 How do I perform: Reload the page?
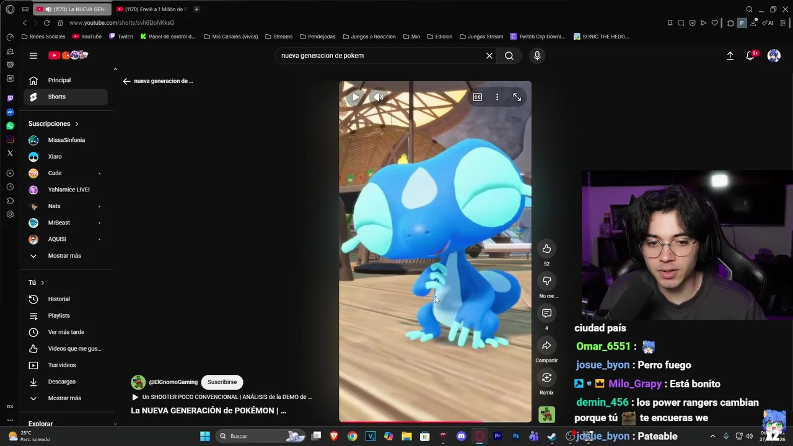[x=46, y=23]
